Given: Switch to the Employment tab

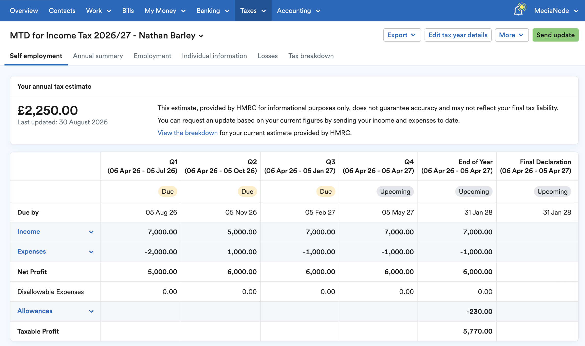Looking at the screenshot, I should click(x=152, y=56).
